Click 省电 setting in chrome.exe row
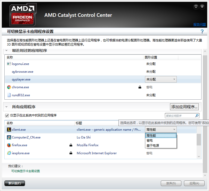 click(149, 87)
